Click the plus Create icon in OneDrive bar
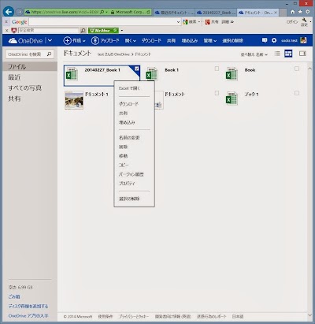315x324 pixels. [x=67, y=41]
